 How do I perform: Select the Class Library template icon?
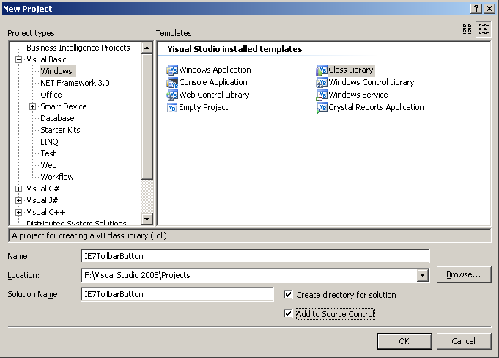[322, 70]
